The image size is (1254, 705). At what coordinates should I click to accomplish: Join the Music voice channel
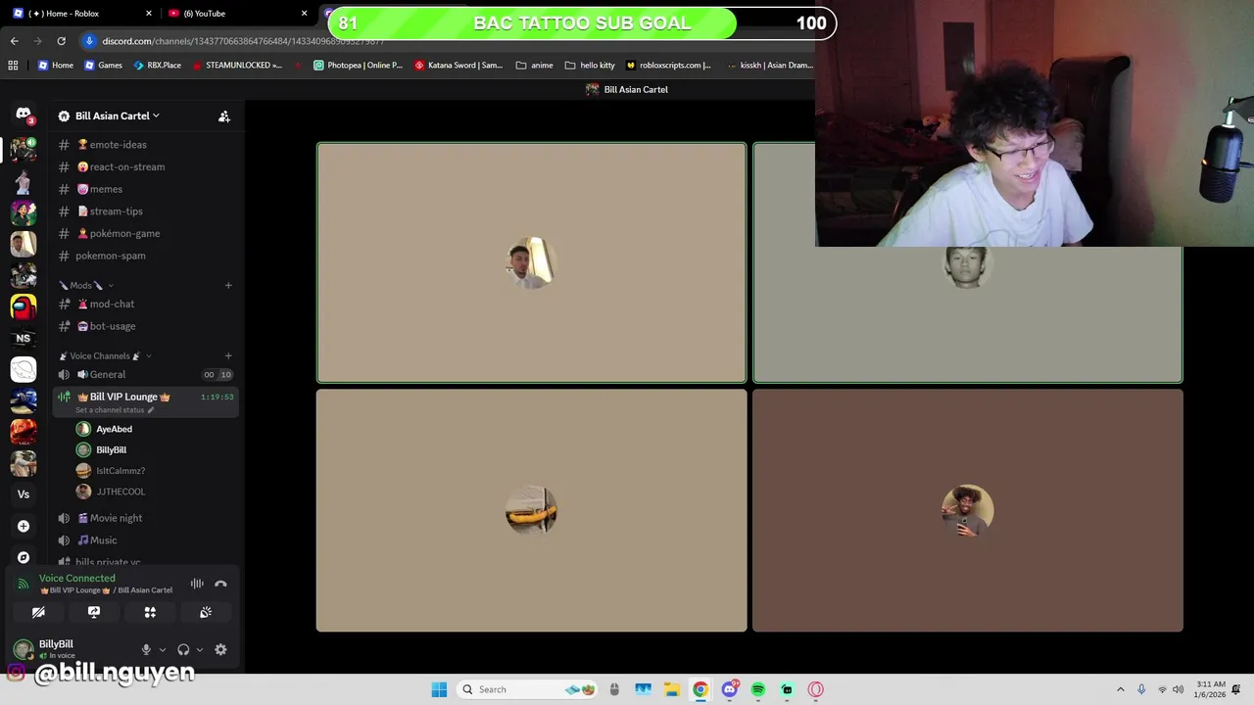click(146, 540)
